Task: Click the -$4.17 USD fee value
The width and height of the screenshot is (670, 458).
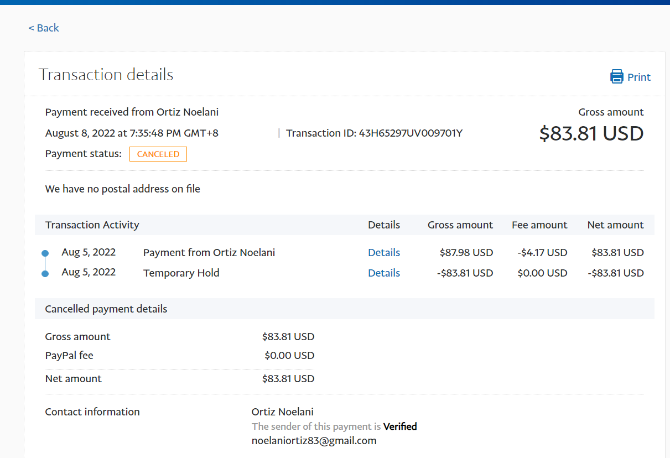Action: pyautogui.click(x=542, y=252)
